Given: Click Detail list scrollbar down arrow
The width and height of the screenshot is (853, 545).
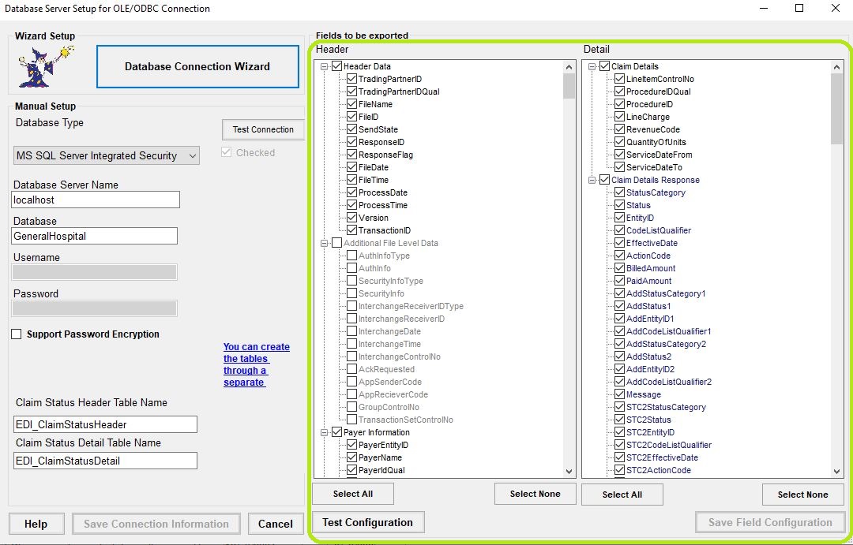Looking at the screenshot, I should tap(837, 472).
